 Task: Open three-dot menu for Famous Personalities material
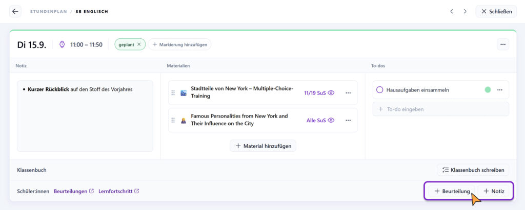point(348,120)
